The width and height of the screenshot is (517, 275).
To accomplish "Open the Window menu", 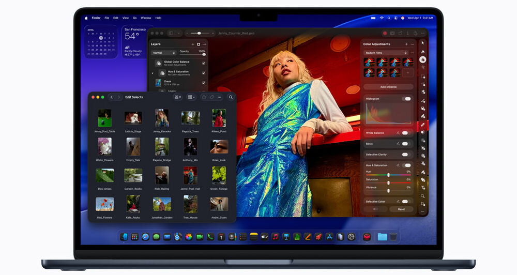I will (x=146, y=18).
